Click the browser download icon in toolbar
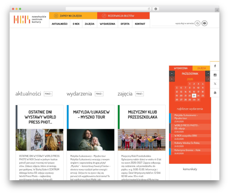The image size is (229, 194). (156, 9)
